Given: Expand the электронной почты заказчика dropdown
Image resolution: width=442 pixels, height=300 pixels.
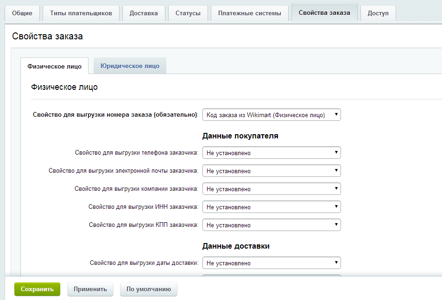Looking at the screenshot, I should (x=272, y=171).
